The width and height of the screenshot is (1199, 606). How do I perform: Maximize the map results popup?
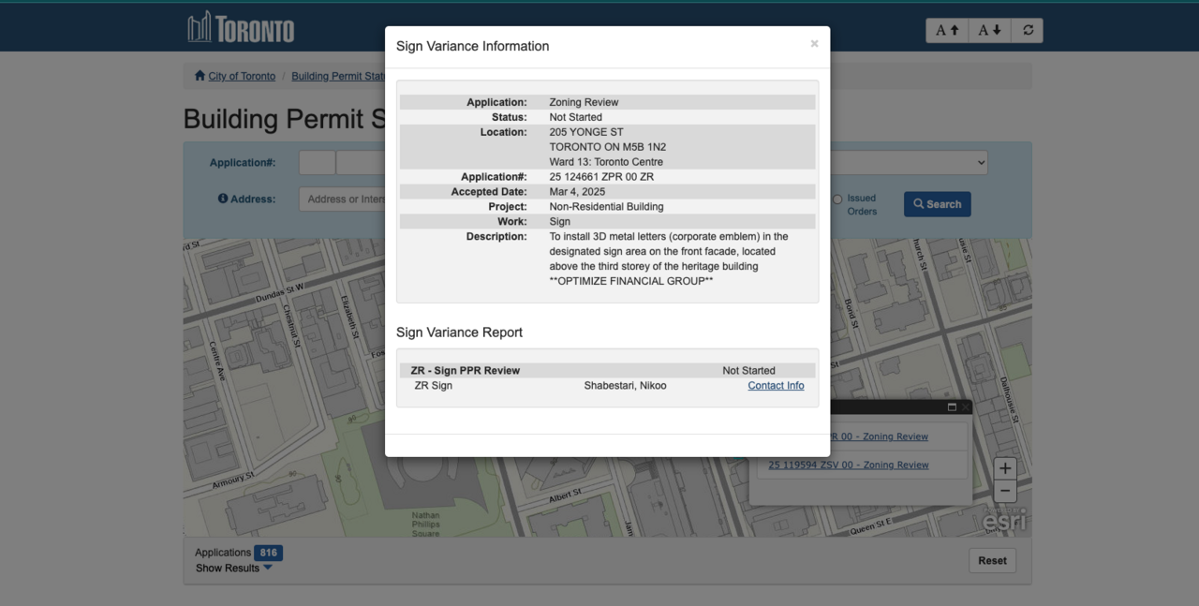click(952, 407)
